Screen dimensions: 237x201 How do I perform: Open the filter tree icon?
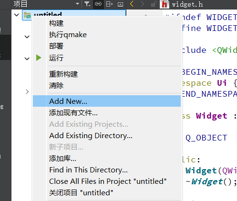(87, 4)
